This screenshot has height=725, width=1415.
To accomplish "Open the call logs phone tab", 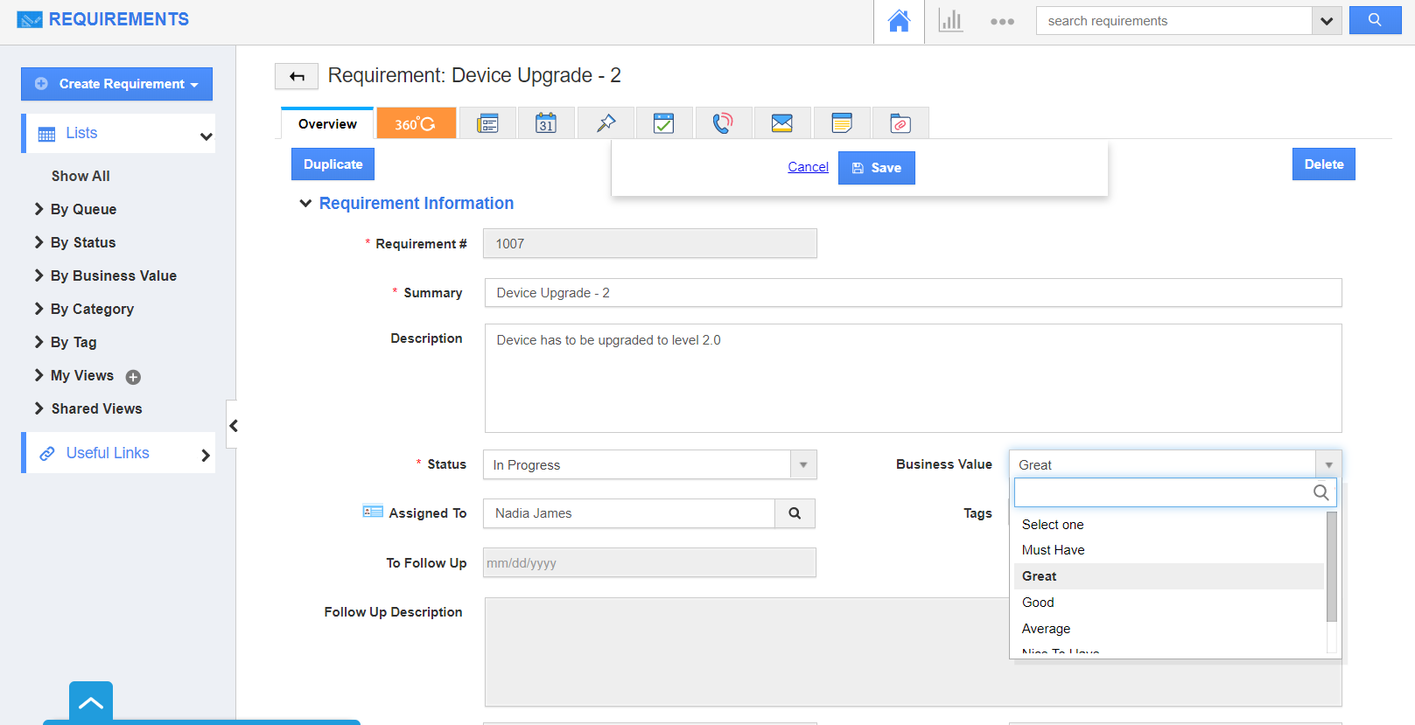I will [723, 123].
